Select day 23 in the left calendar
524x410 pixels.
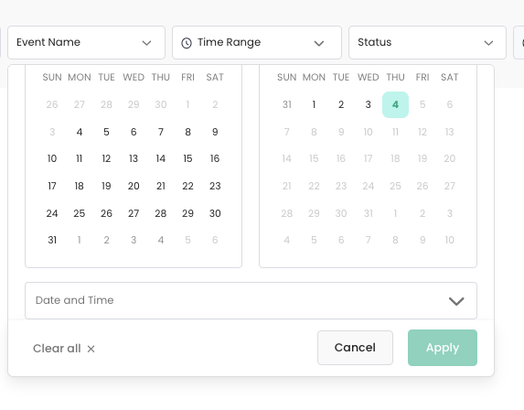(x=215, y=186)
